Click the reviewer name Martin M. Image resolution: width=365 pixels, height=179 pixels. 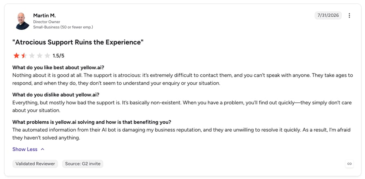point(45,15)
